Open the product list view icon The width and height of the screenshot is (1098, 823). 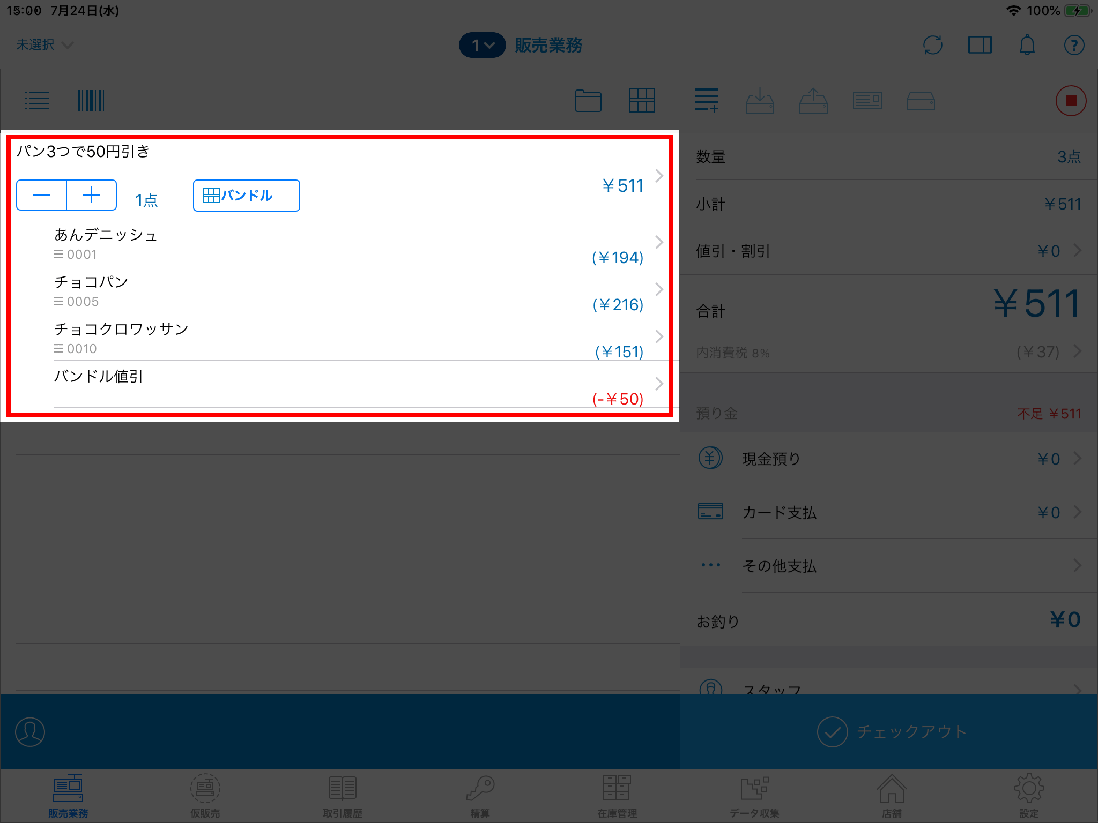(37, 101)
